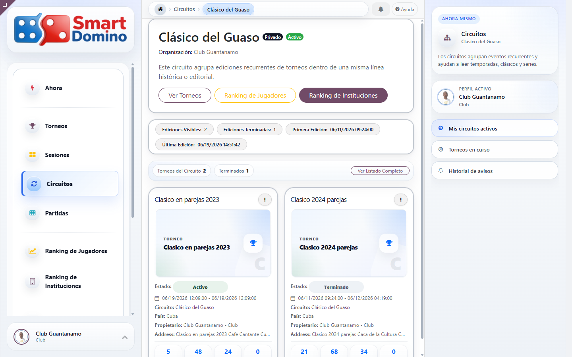Viewport: 572px width, 357px height.
Task: Click the Clasico 2024 parejas card title
Action: coord(319,200)
